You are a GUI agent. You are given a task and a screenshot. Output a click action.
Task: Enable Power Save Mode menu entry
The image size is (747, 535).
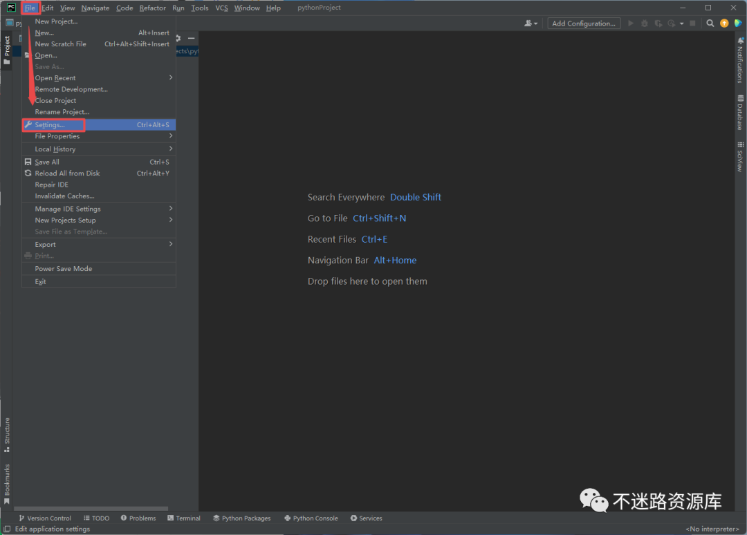pos(64,269)
